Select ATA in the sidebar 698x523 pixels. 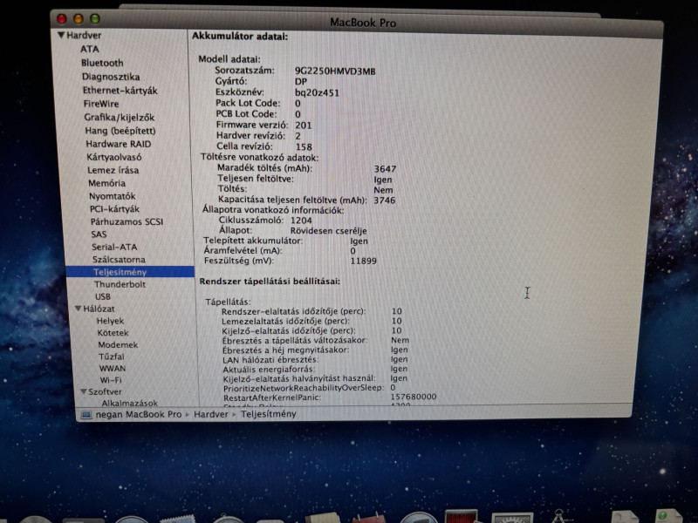point(90,49)
